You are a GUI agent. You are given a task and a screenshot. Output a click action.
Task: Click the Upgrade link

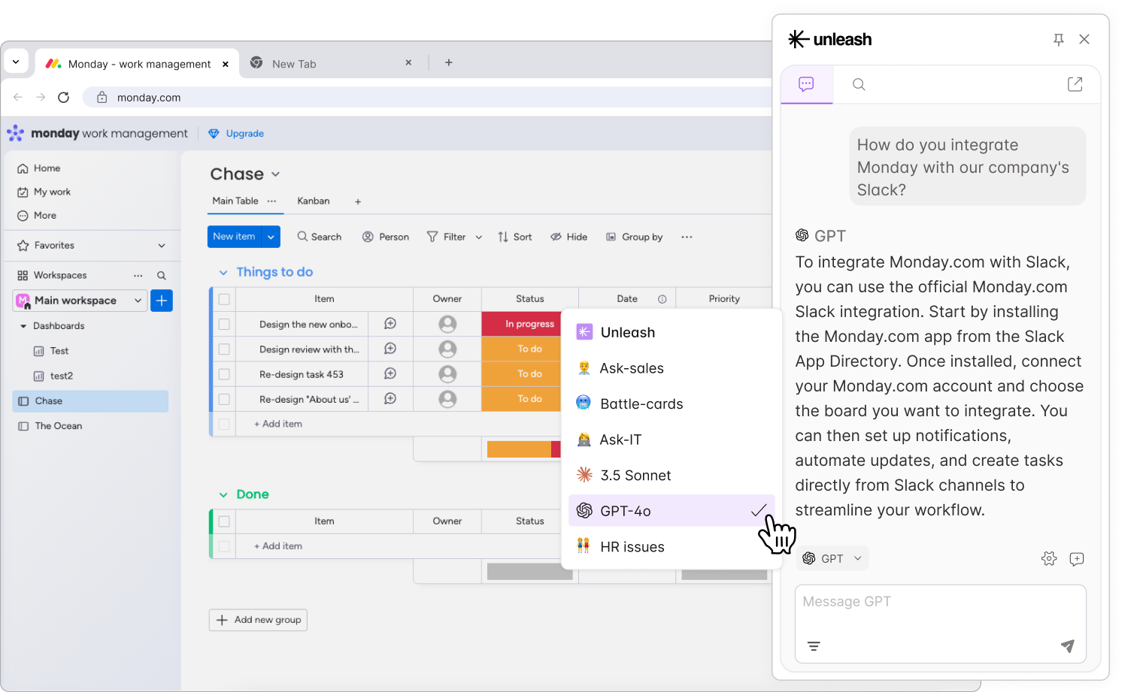[237, 133]
